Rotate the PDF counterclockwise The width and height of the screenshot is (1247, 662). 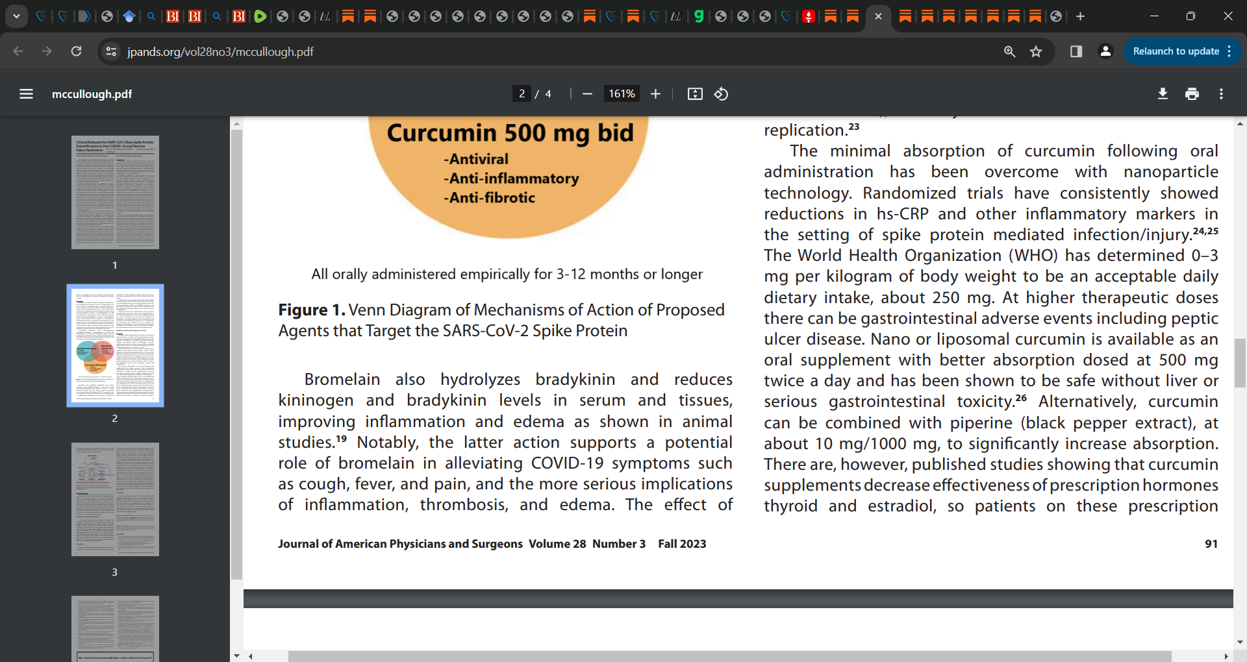(721, 94)
